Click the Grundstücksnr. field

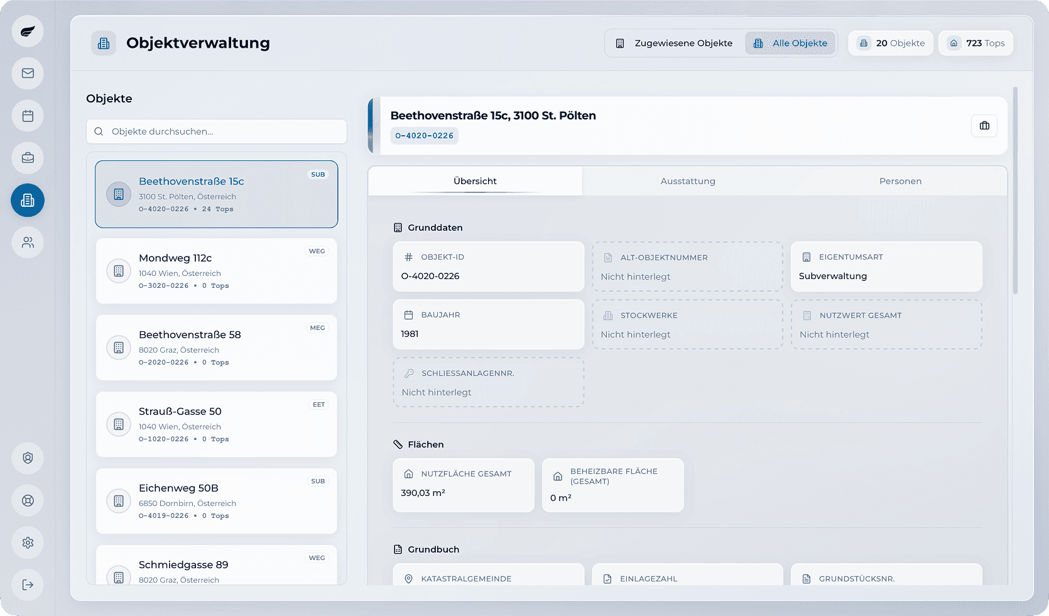[886, 575]
